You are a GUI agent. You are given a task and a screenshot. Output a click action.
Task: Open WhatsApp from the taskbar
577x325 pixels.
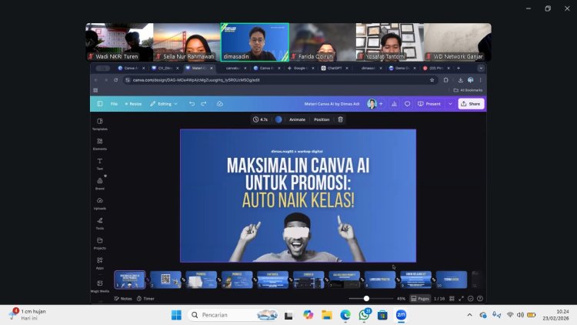[364, 315]
